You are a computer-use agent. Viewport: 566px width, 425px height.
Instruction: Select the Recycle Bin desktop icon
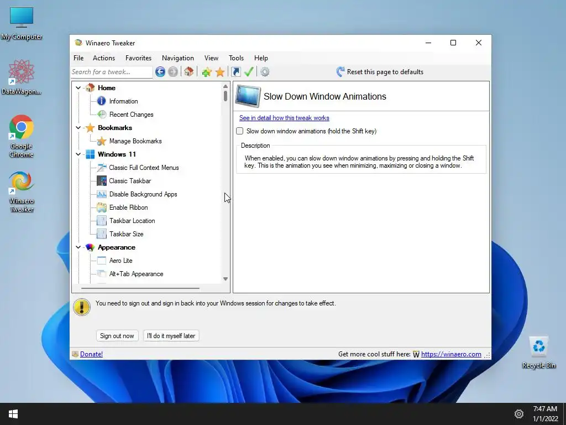pos(538,353)
